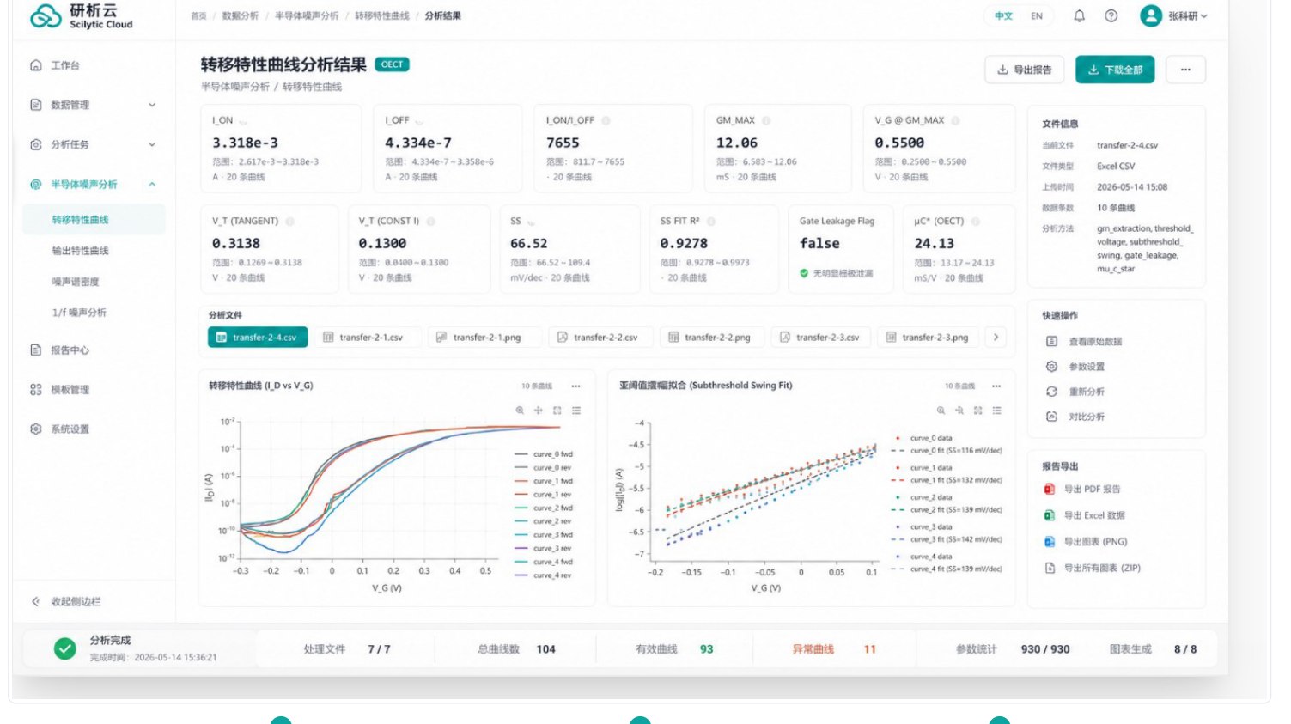The width and height of the screenshot is (1291, 724).
Task: Open more options for the 转移特性曲线 chart
Action: tap(575, 386)
